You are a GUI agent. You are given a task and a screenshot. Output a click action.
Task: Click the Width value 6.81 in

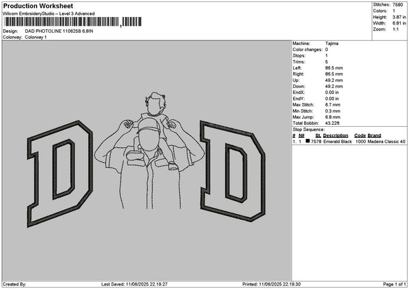(x=399, y=23)
